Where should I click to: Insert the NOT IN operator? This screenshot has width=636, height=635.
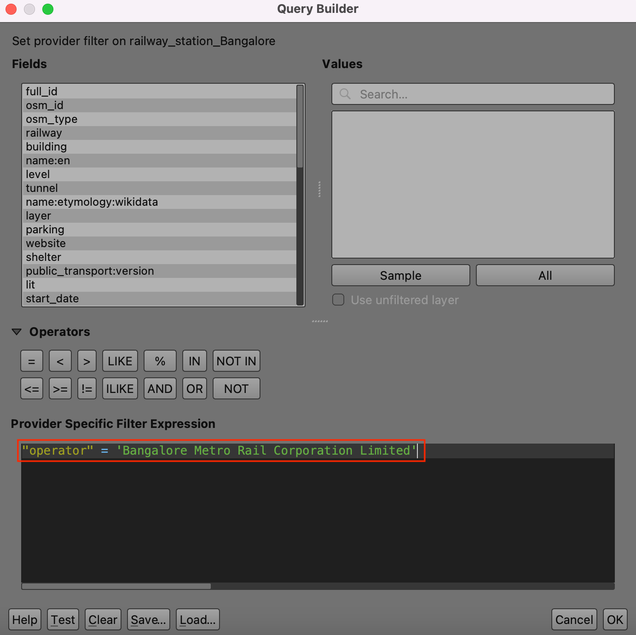click(237, 361)
